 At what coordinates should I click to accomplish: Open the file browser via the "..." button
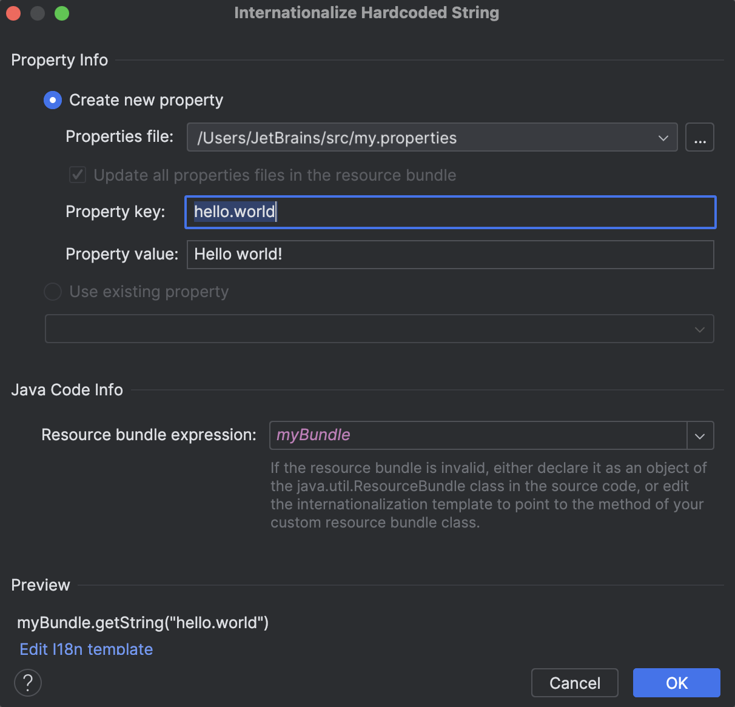(700, 137)
